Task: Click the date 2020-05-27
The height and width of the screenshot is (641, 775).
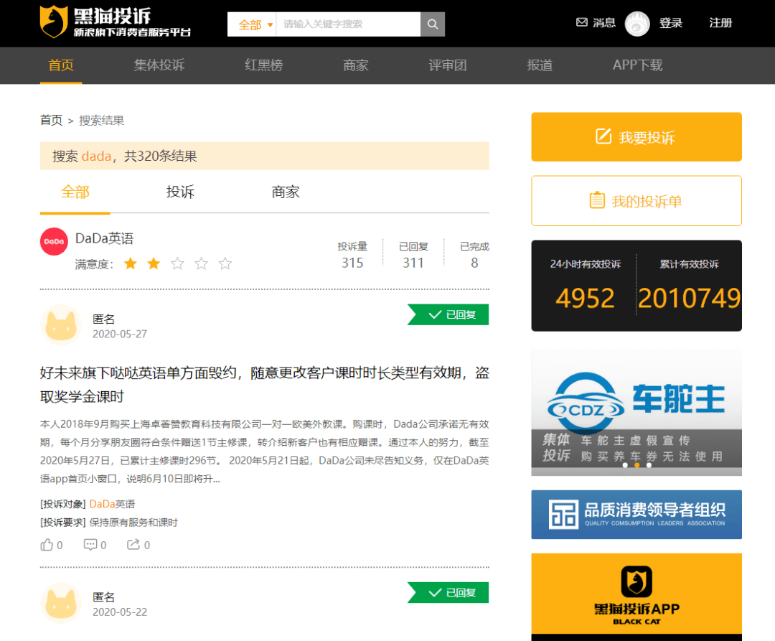Action: point(120,334)
